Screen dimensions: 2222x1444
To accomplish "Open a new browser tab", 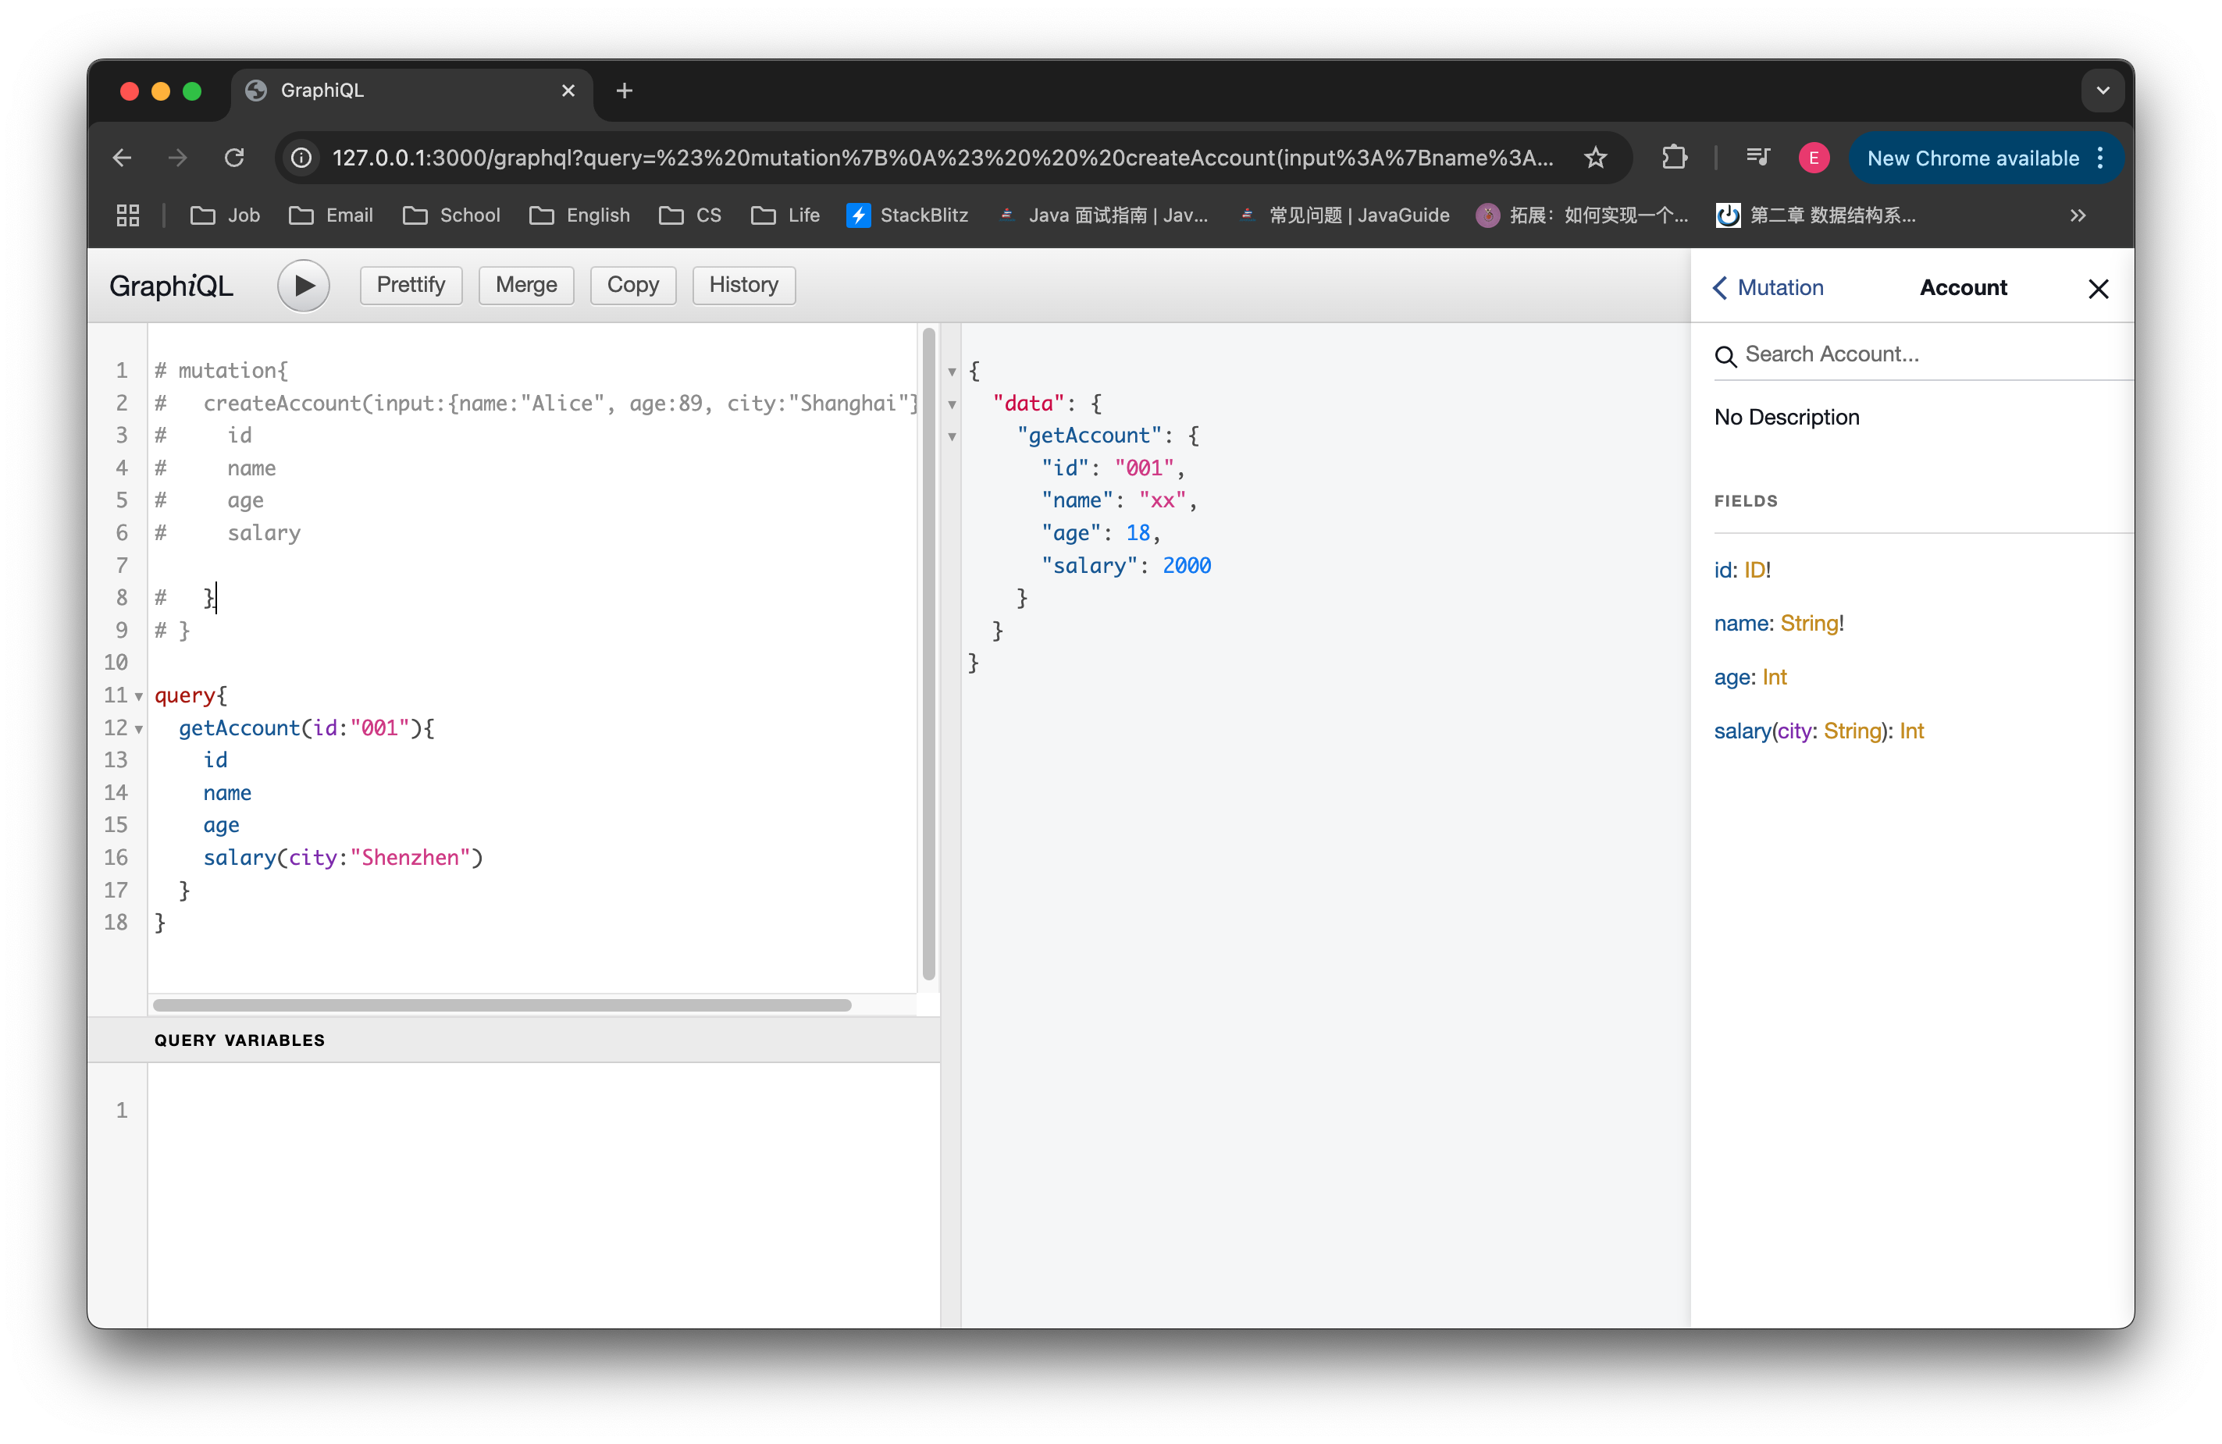I will tap(624, 90).
